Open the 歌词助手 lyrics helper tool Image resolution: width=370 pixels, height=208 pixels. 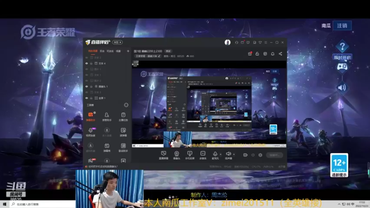pos(123,147)
